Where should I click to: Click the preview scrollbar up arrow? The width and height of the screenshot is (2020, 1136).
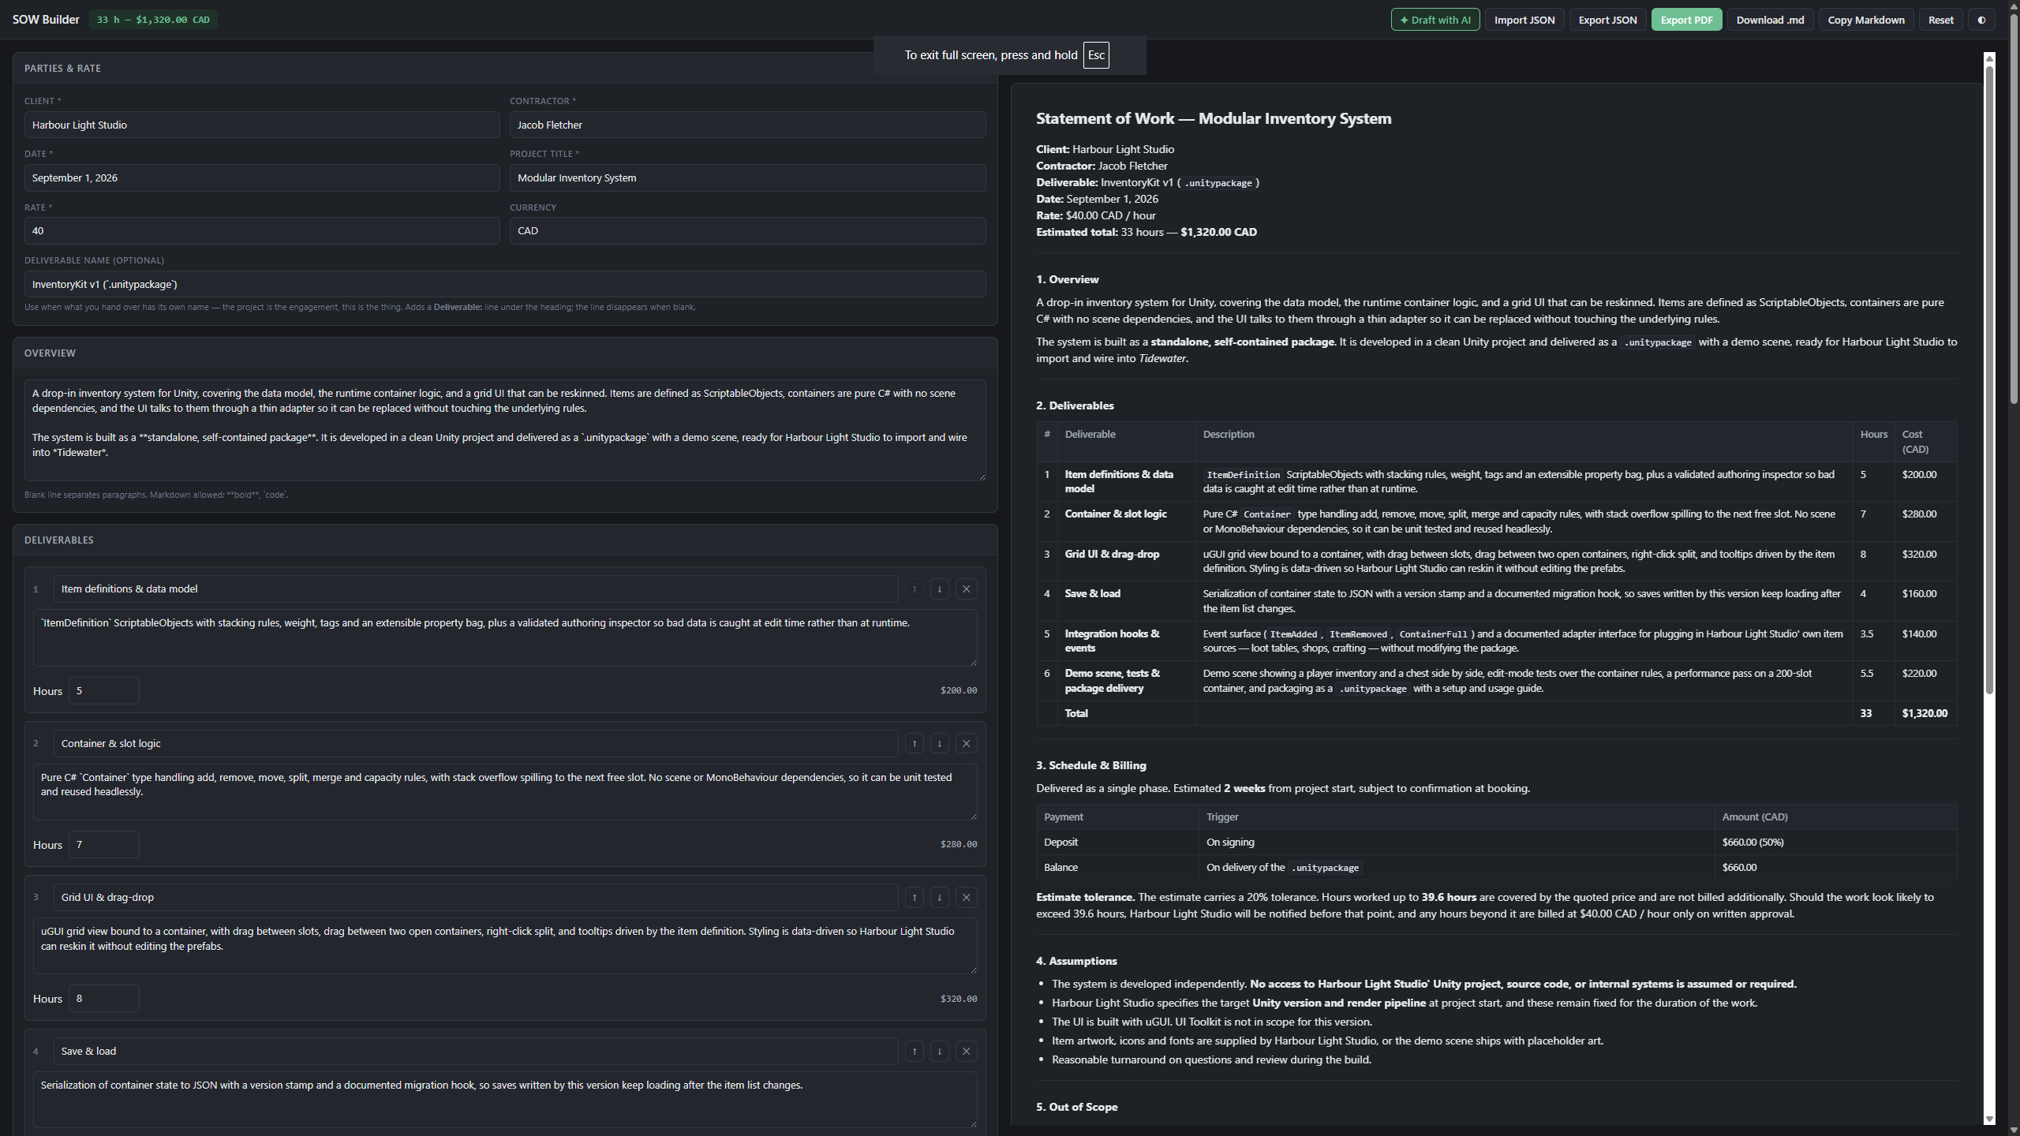click(1989, 58)
